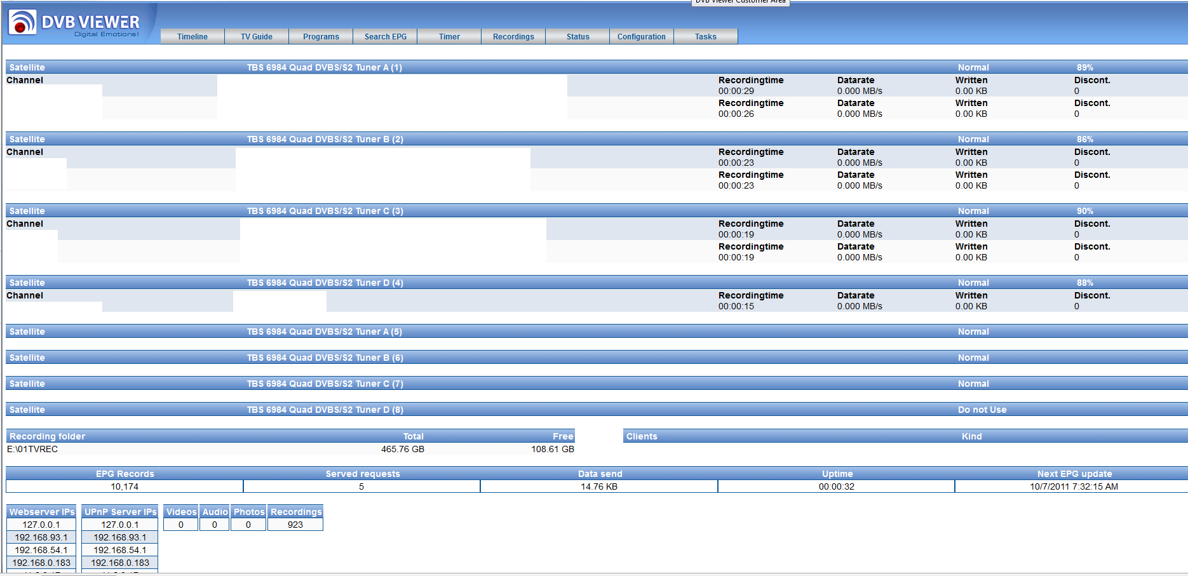Screen dimensions: 1188x576
Task: Click Next EPG update 10/7/2011 7:32:15 AM
Action: [x=1074, y=486]
